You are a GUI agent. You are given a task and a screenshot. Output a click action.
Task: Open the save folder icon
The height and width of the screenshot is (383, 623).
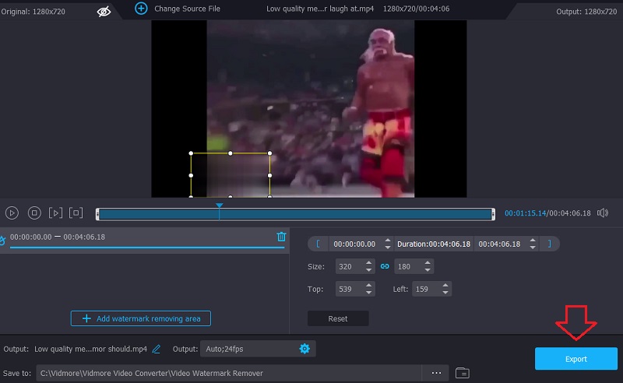click(462, 373)
